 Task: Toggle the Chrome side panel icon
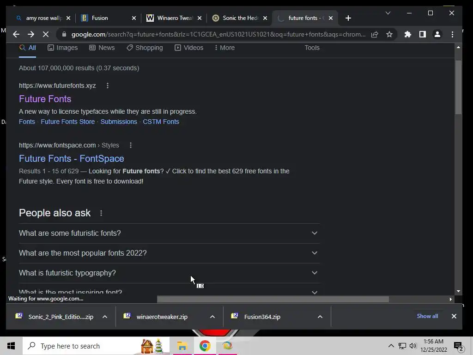423,34
